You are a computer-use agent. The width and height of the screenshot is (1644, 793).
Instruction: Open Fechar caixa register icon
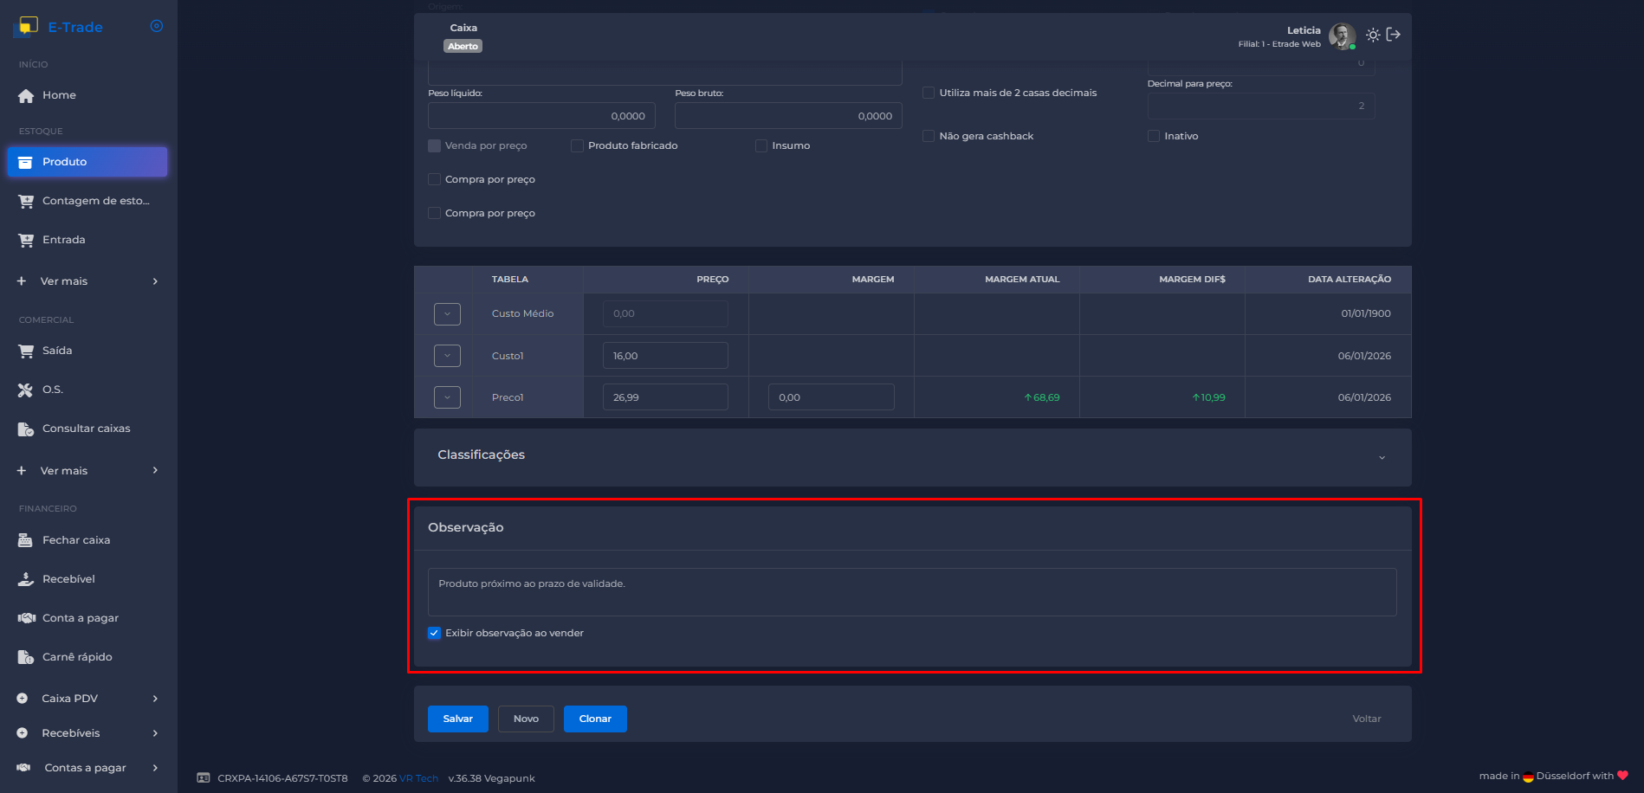tap(25, 540)
